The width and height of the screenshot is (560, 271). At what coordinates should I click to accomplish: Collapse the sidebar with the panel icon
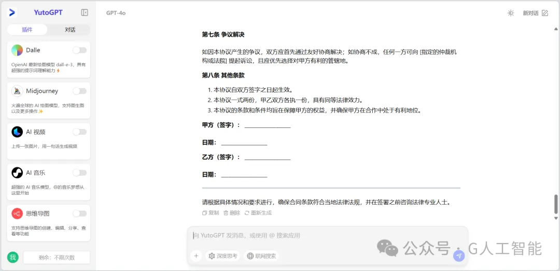click(85, 13)
